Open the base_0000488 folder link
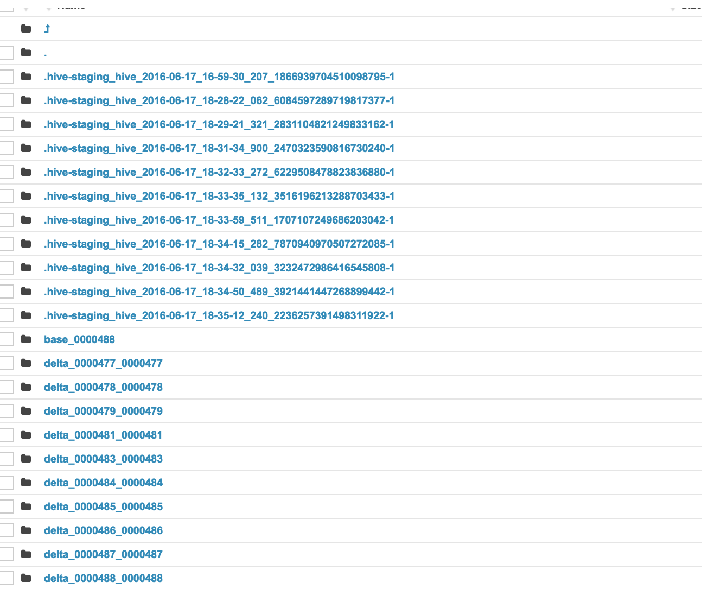The width and height of the screenshot is (702, 595). click(79, 339)
